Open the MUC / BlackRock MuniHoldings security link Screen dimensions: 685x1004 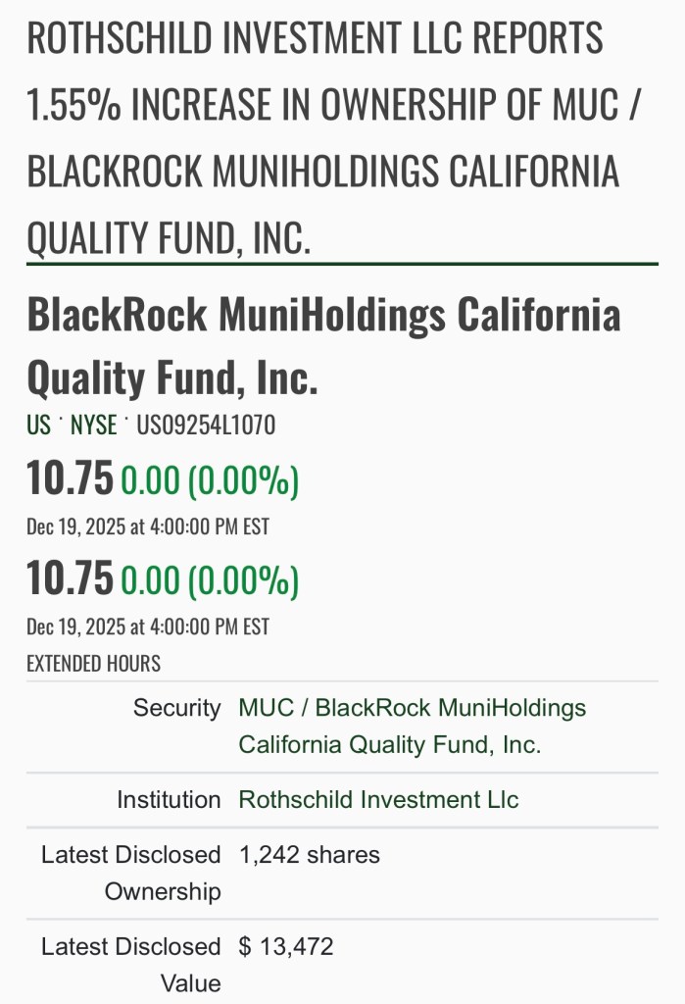tap(412, 726)
